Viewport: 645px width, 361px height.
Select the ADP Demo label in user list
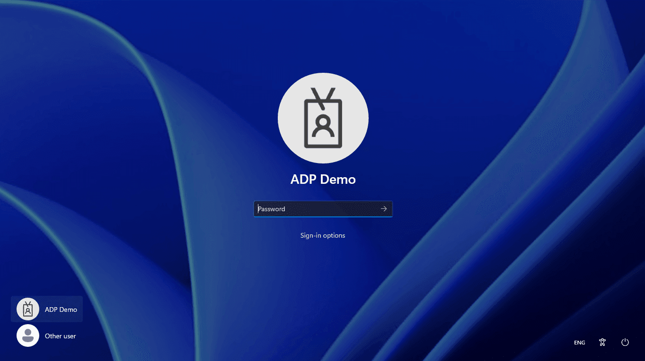(x=61, y=309)
